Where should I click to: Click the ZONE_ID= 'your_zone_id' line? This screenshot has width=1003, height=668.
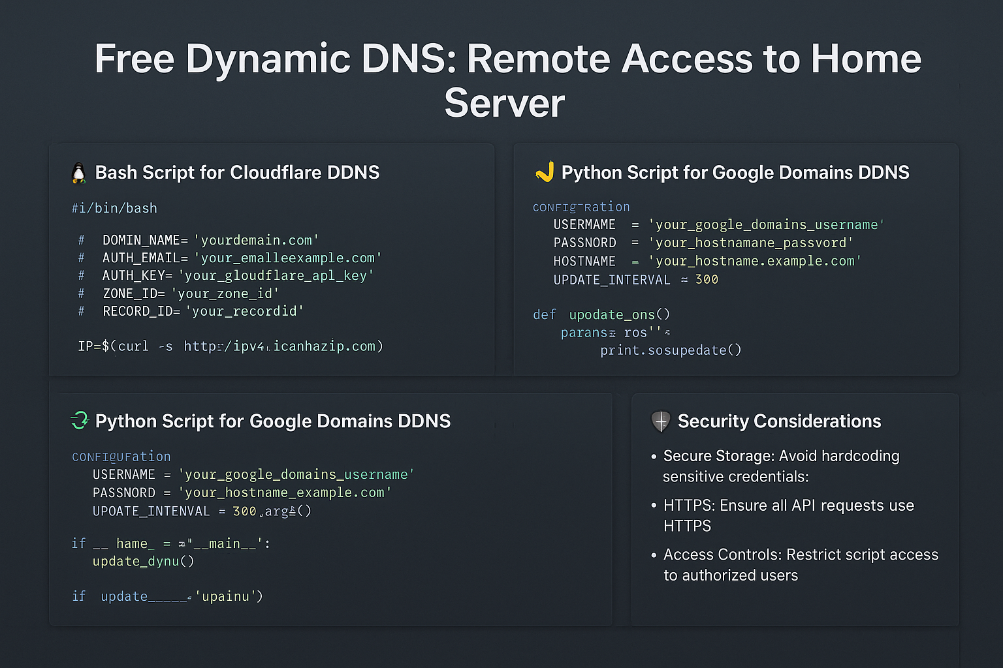click(x=178, y=294)
